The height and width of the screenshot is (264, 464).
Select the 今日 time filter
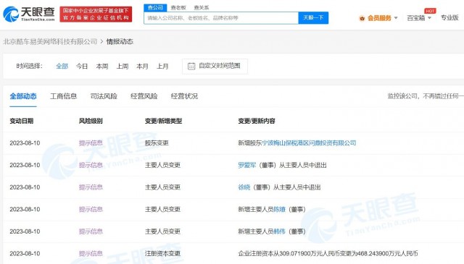point(82,66)
